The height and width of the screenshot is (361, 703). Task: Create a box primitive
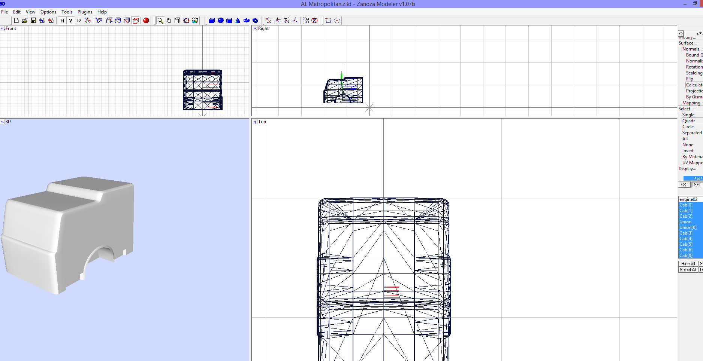(x=212, y=21)
